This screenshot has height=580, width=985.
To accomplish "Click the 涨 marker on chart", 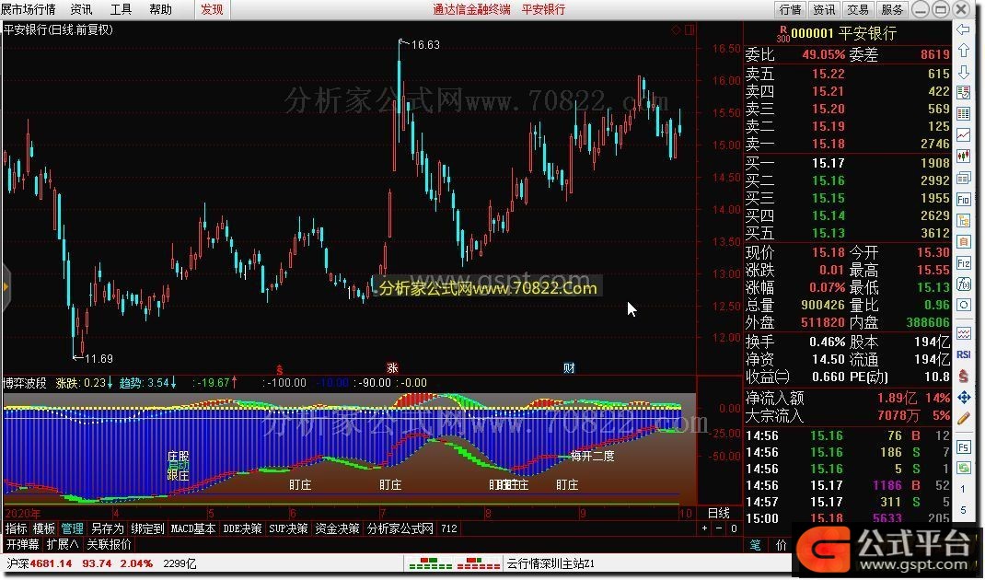I will pos(392,368).
